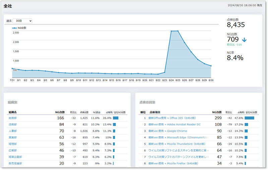
Task: Click the 順位 column header
Action: click(x=143, y=112)
